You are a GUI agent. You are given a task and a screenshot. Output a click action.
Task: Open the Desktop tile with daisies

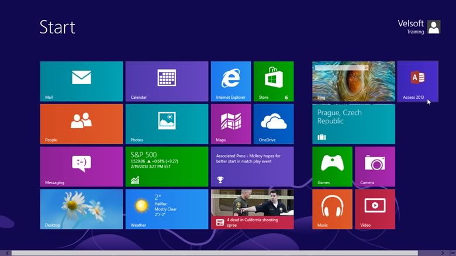(81, 209)
